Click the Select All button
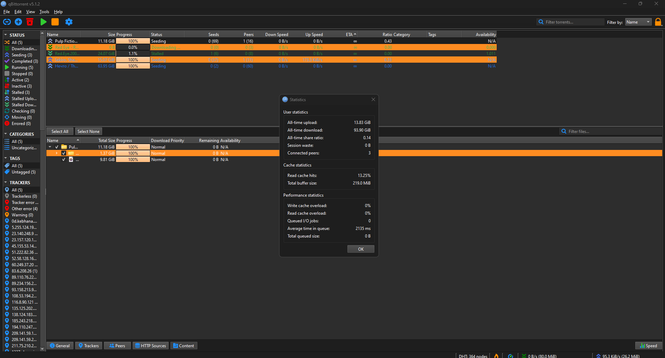This screenshot has height=358, width=665. point(60,131)
